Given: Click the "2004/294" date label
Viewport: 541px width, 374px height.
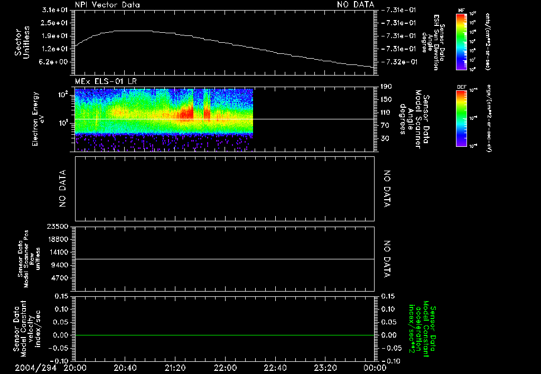Looking at the screenshot, I should point(35,368).
